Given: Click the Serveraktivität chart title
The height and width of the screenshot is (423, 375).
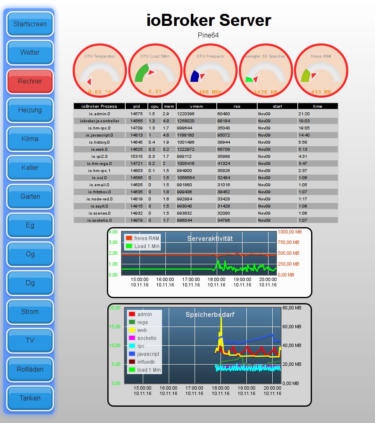Looking at the screenshot, I should [x=210, y=238].
